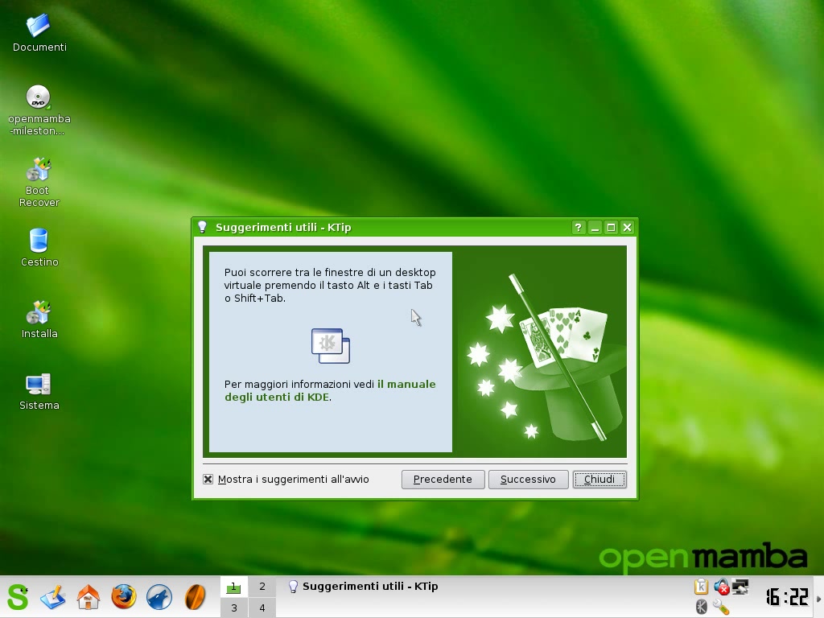Minimize the KTip window
The height and width of the screenshot is (618, 824).
(x=595, y=228)
